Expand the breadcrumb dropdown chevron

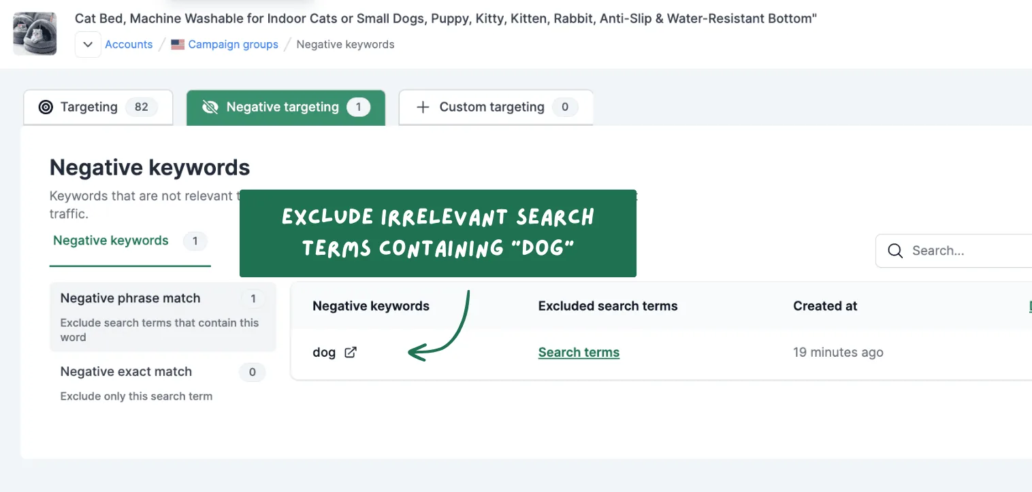88,44
